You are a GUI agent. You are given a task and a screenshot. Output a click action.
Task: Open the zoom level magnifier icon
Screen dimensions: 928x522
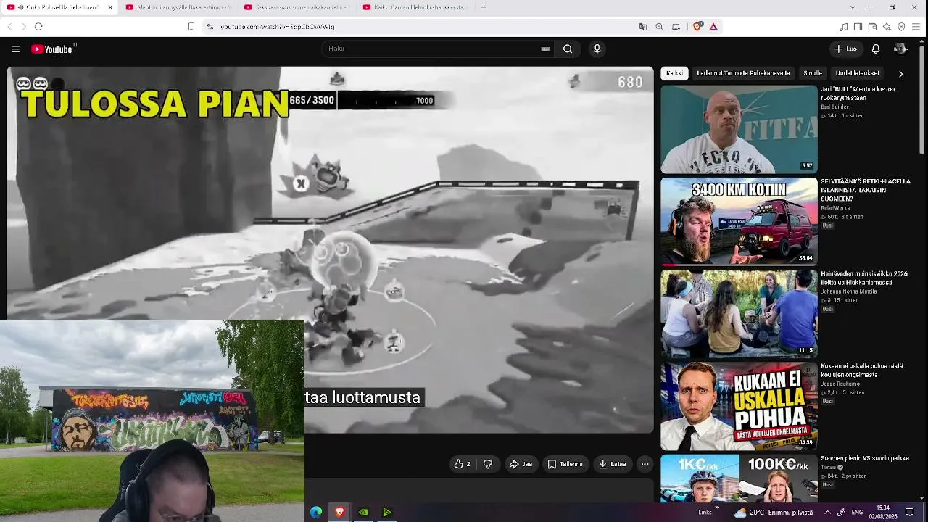(659, 27)
